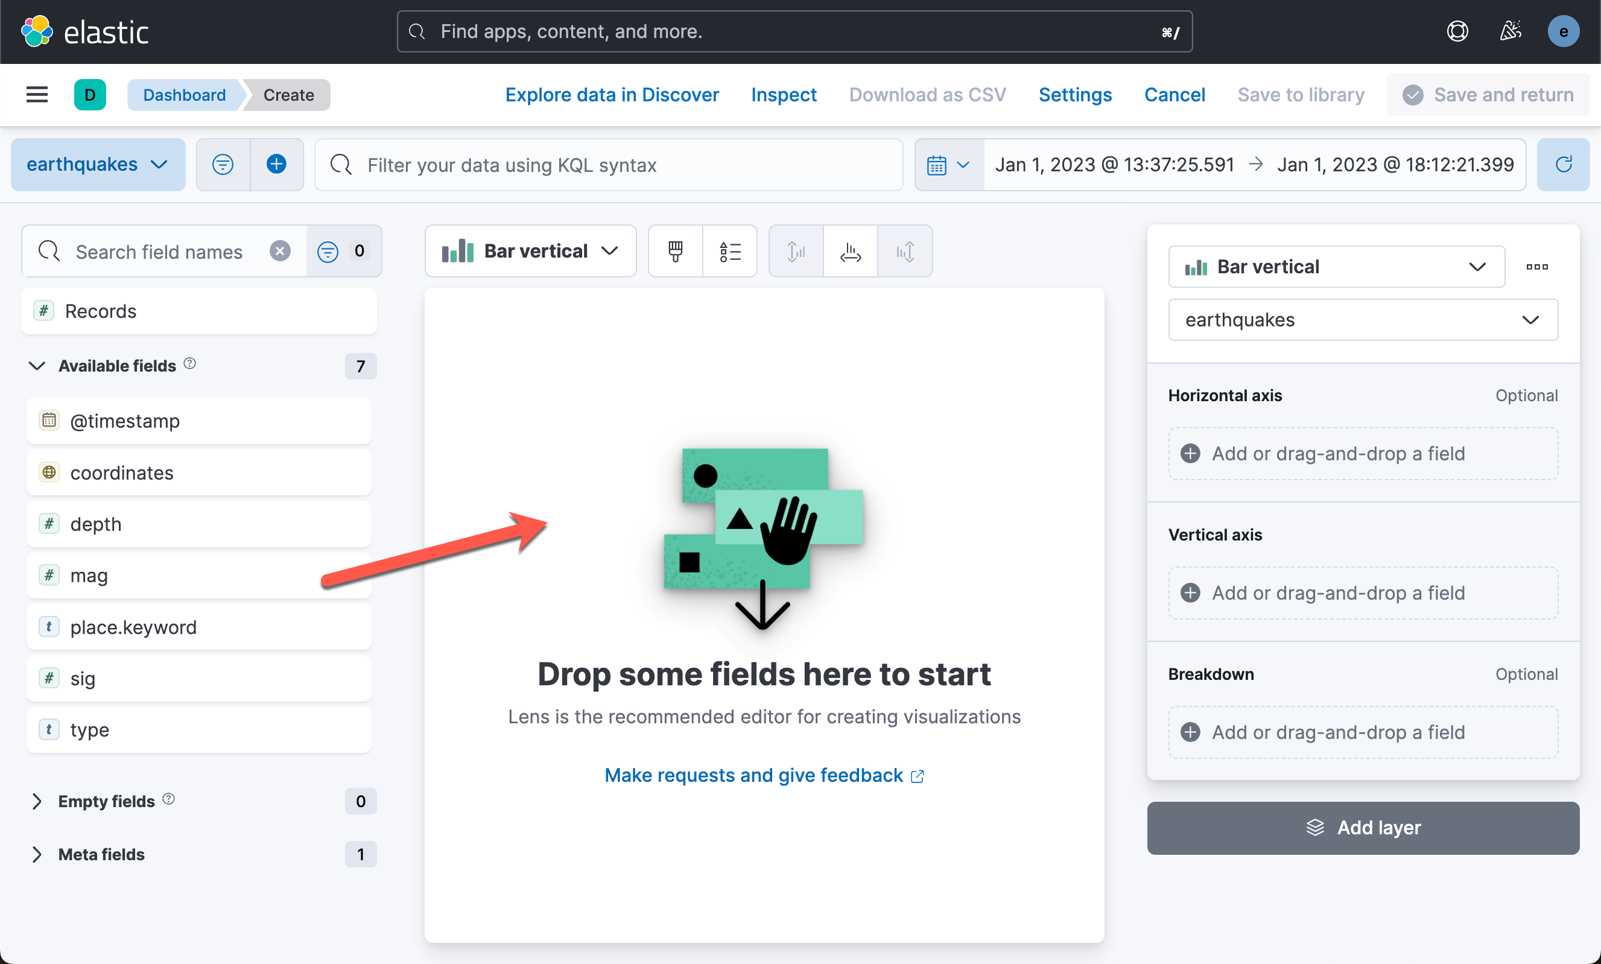Toggle the hamburger navigation menu

pos(37,95)
